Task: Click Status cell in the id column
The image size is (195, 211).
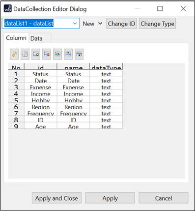Action: (x=41, y=73)
